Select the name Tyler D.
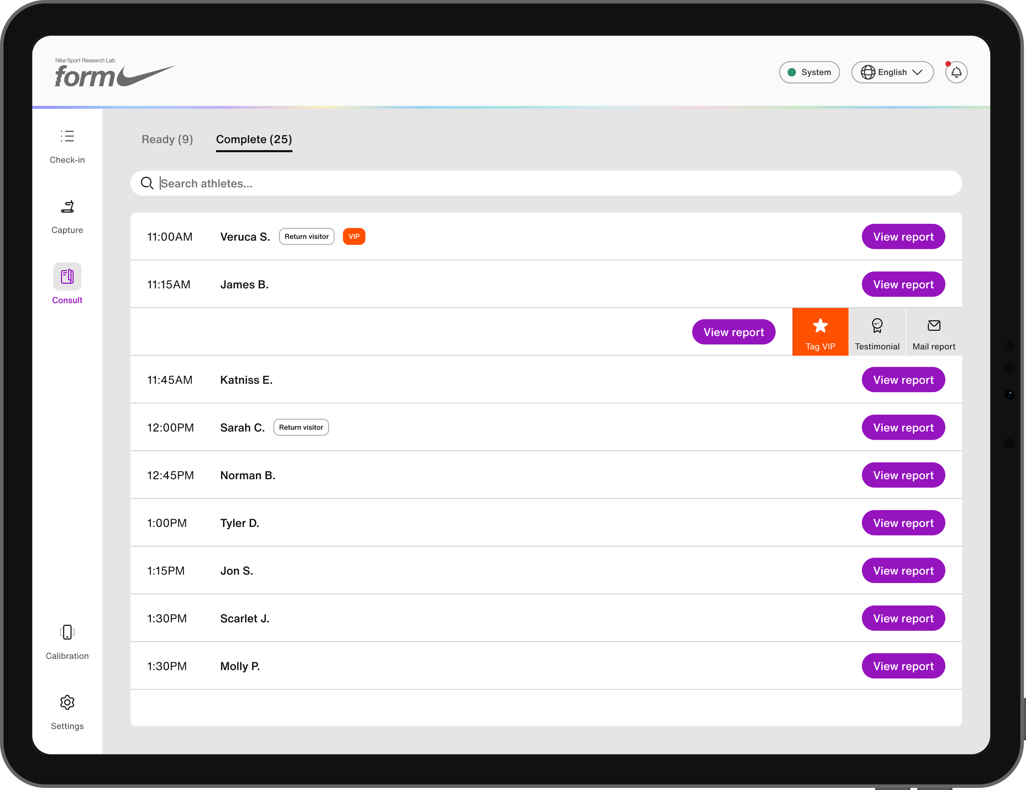Image resolution: width=1026 pixels, height=790 pixels. click(x=240, y=523)
